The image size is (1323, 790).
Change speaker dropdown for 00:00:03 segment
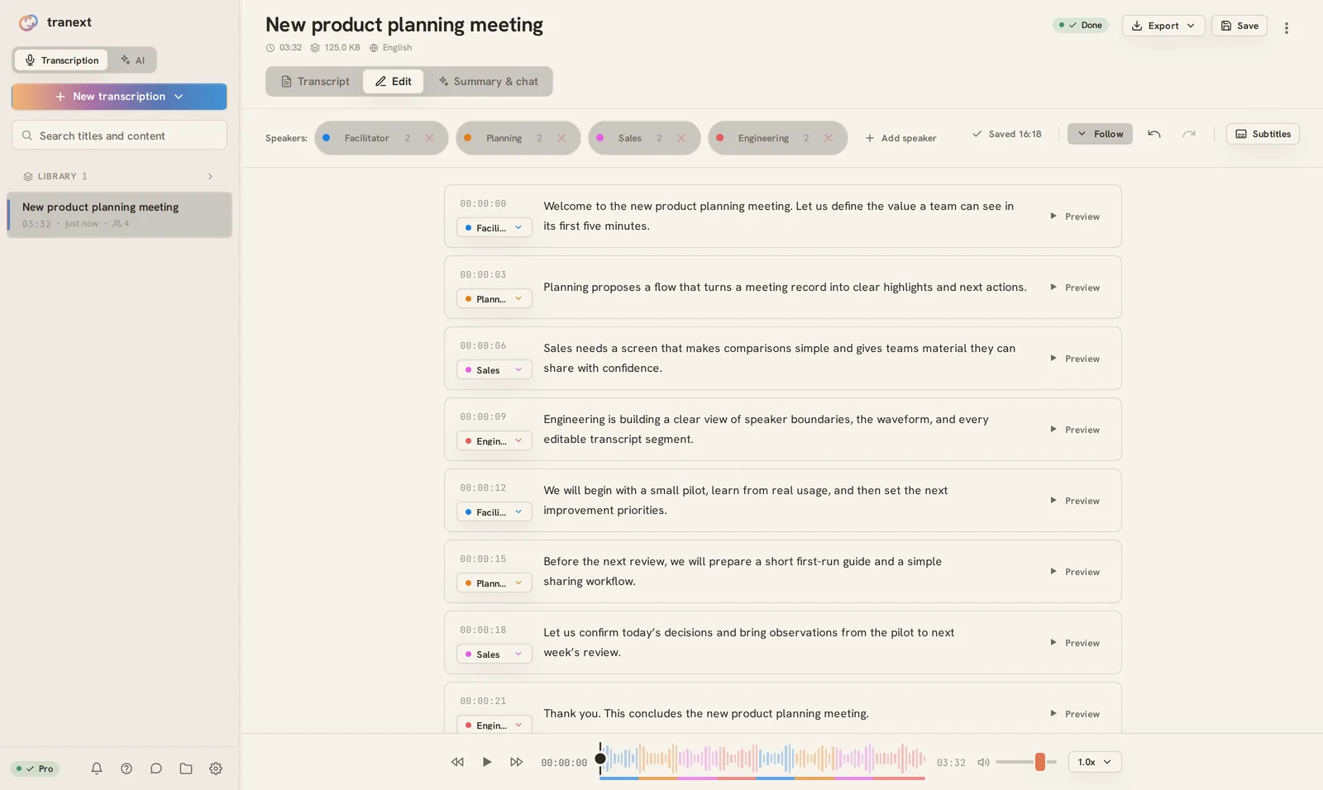click(494, 299)
